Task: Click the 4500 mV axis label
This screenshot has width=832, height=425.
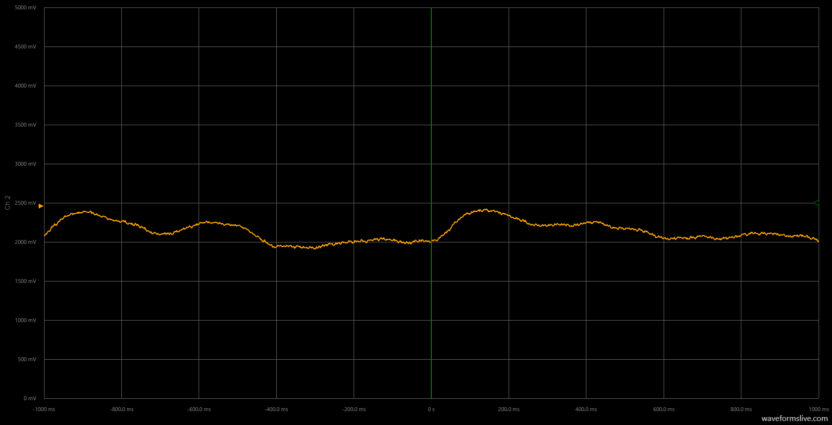Action: 25,47
